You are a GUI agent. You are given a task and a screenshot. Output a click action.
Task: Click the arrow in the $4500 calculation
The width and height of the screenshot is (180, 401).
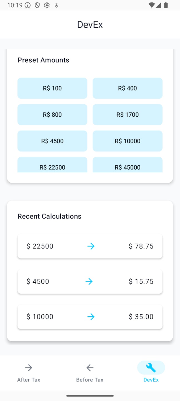point(89,282)
